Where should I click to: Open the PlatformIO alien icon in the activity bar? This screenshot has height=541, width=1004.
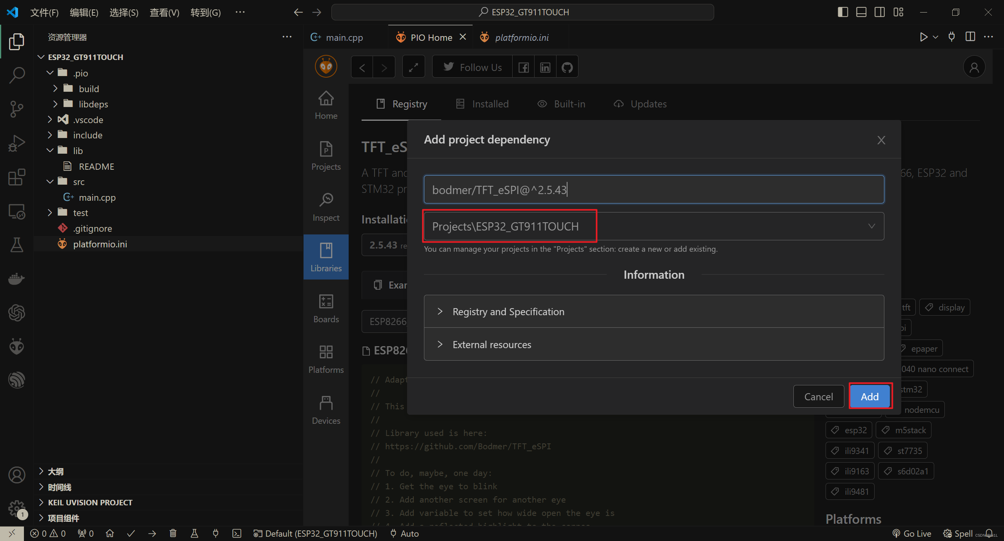(x=16, y=346)
